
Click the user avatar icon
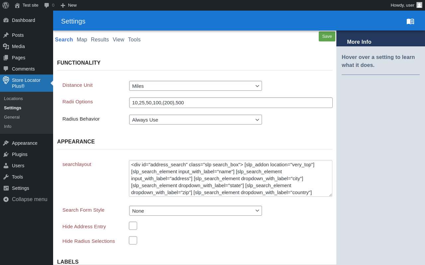pyautogui.click(x=419, y=5)
